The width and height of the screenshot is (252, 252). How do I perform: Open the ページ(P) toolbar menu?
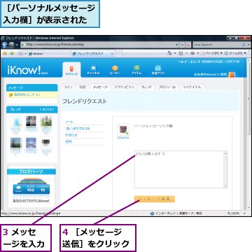point(211,53)
